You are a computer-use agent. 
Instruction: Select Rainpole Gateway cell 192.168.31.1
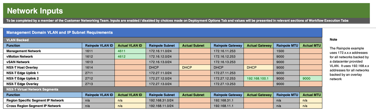[x=227, y=100]
